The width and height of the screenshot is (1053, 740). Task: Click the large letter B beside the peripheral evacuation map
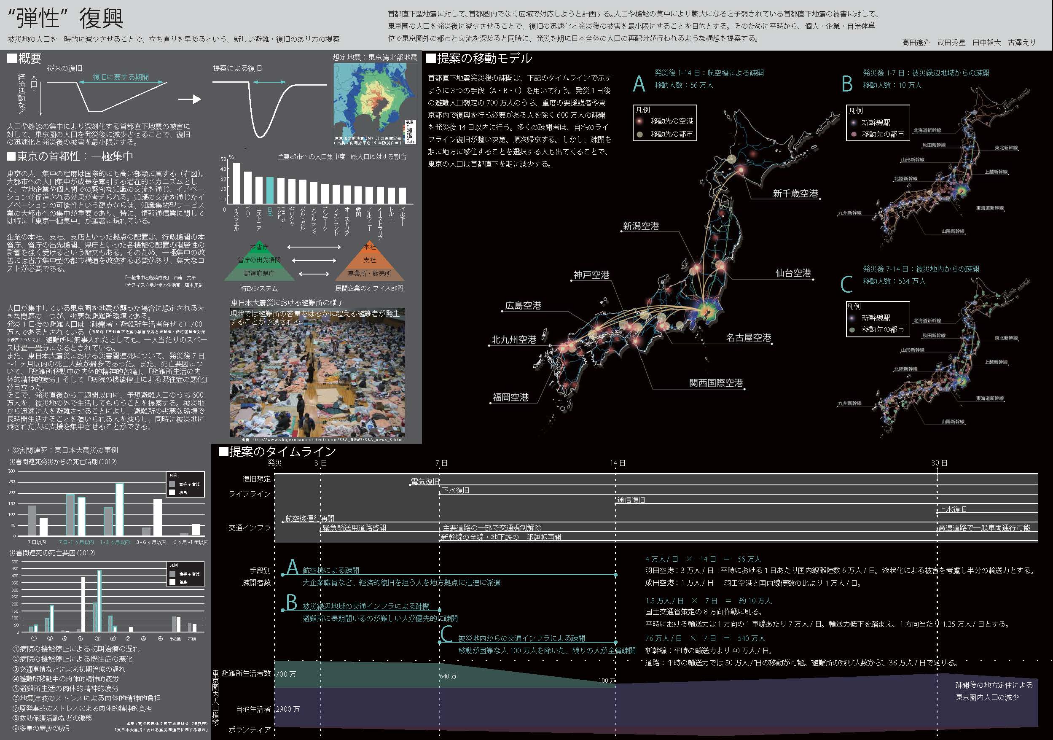[x=847, y=84]
